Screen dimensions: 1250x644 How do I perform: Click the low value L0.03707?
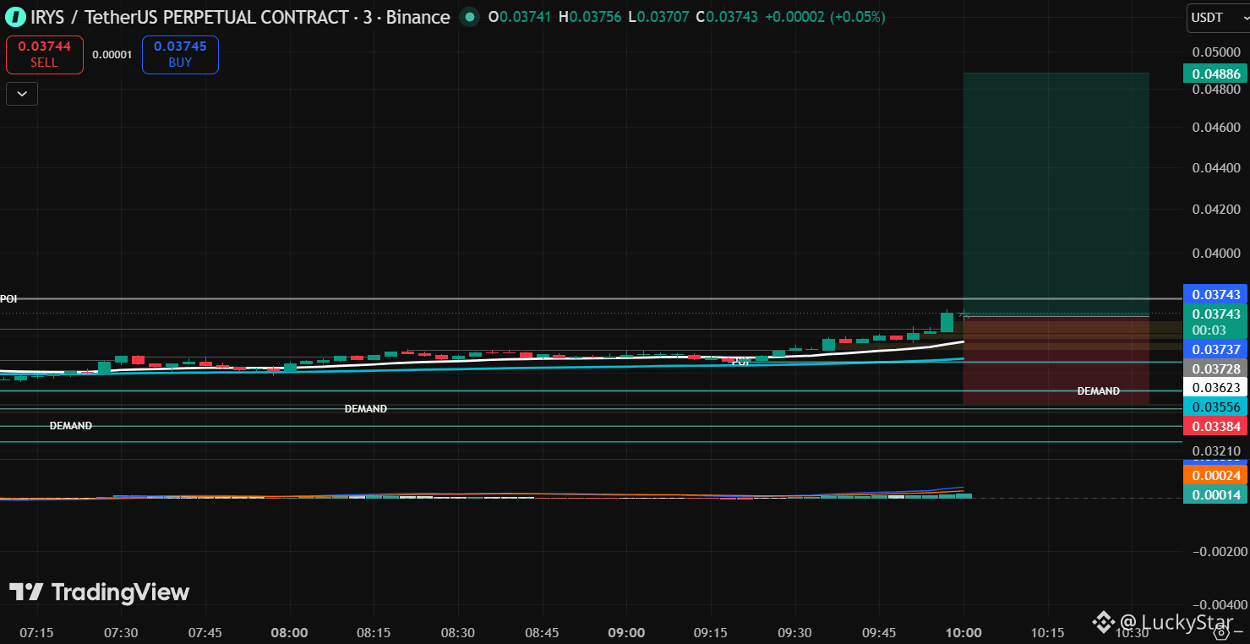[658, 17]
